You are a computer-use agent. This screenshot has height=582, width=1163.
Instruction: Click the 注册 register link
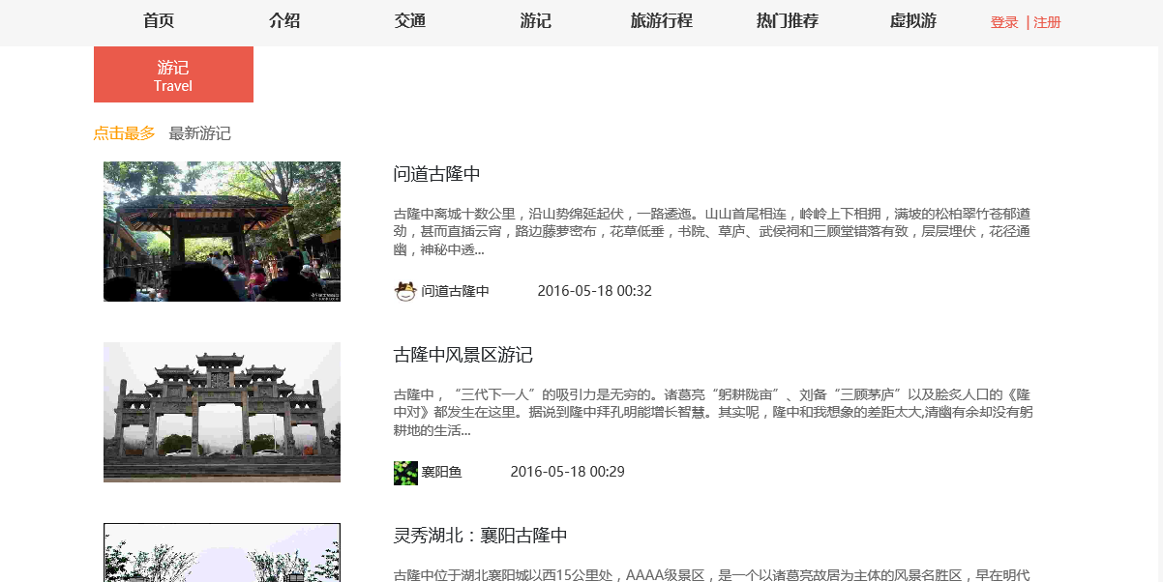click(x=1047, y=22)
